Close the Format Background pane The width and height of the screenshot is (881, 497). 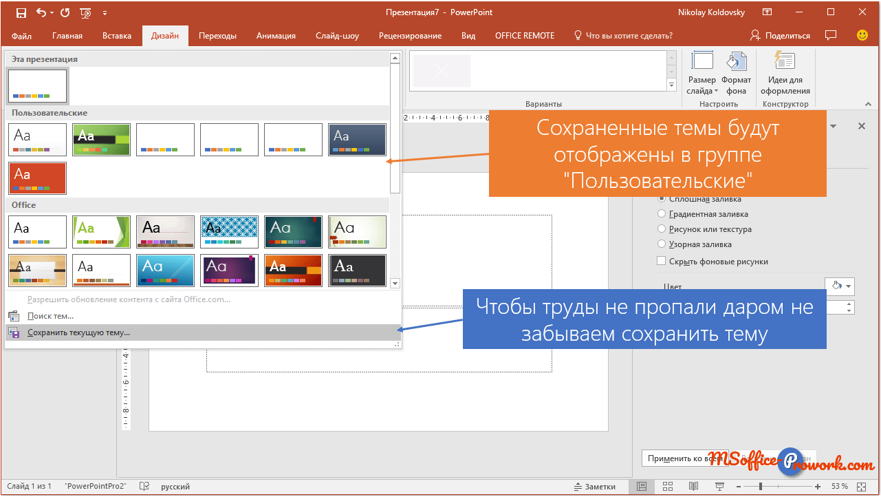click(861, 127)
